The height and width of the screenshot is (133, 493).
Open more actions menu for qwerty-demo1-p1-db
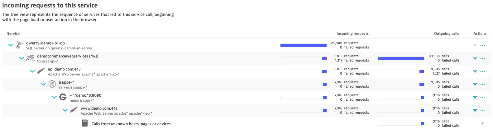(482, 45)
